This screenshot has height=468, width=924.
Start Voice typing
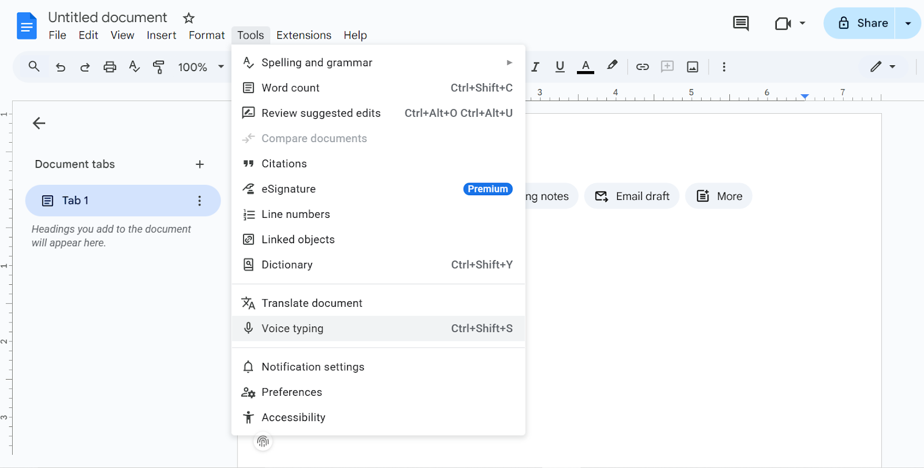[x=378, y=328]
